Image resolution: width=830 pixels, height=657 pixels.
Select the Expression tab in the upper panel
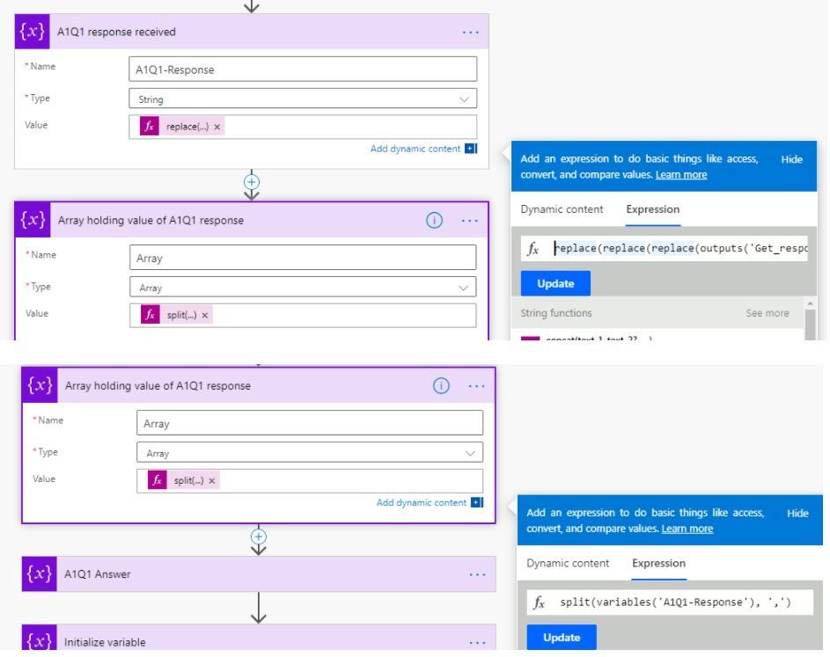tap(653, 209)
